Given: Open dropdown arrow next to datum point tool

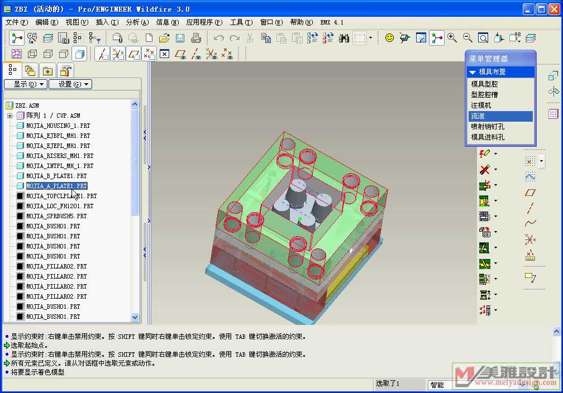Looking at the screenshot, I should click(x=541, y=161).
